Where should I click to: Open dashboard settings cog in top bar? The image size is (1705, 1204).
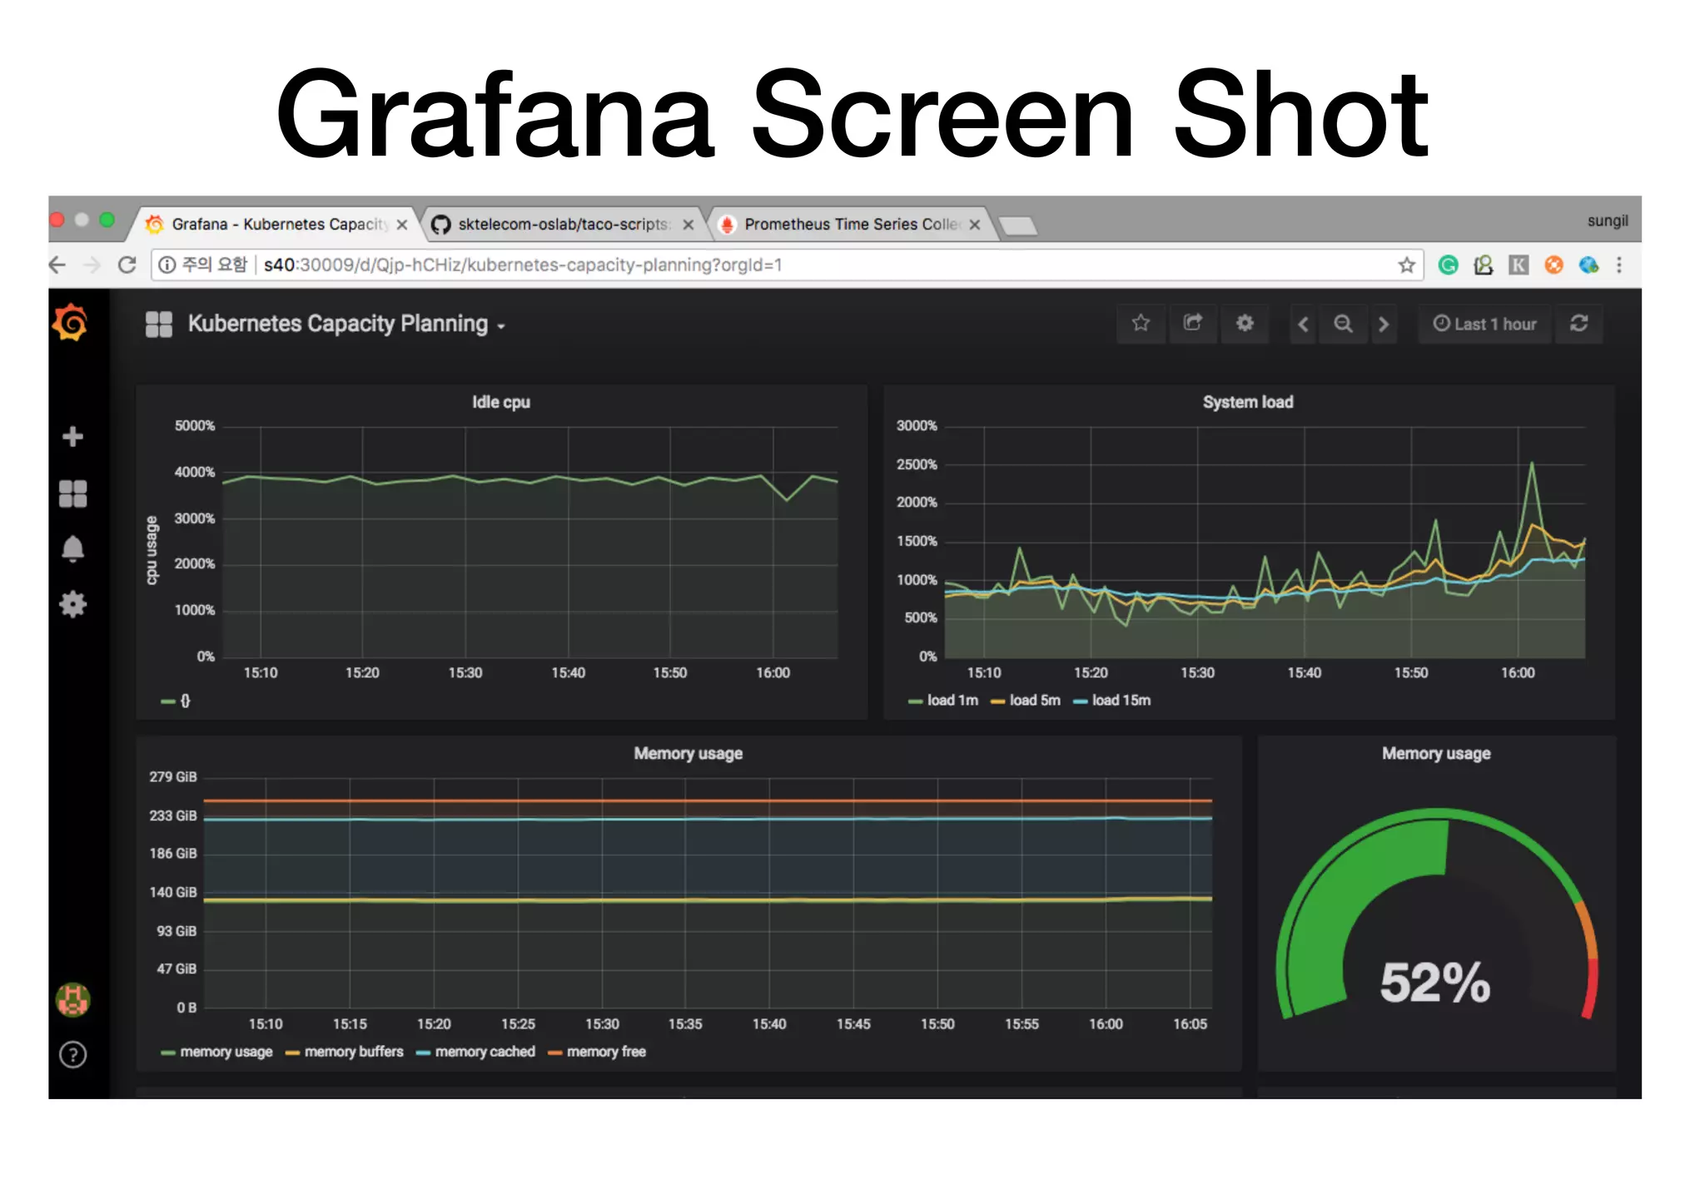click(1245, 324)
